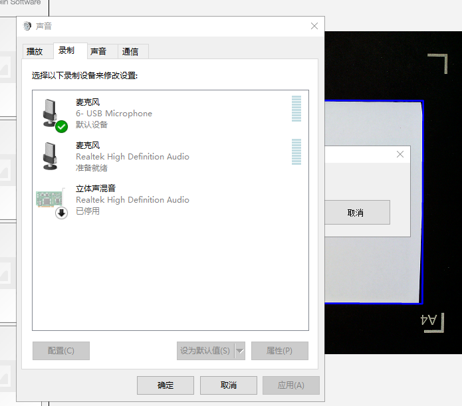Open the 通信 tab
Image resolution: width=462 pixels, height=406 pixels.
pos(133,52)
